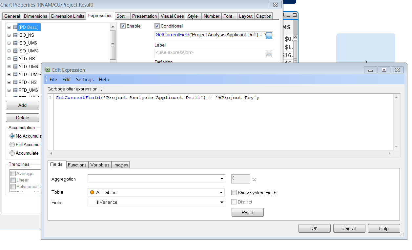Click QlikView icon in Edit Expression title bar
The width and height of the screenshot is (412, 250).
point(48,70)
